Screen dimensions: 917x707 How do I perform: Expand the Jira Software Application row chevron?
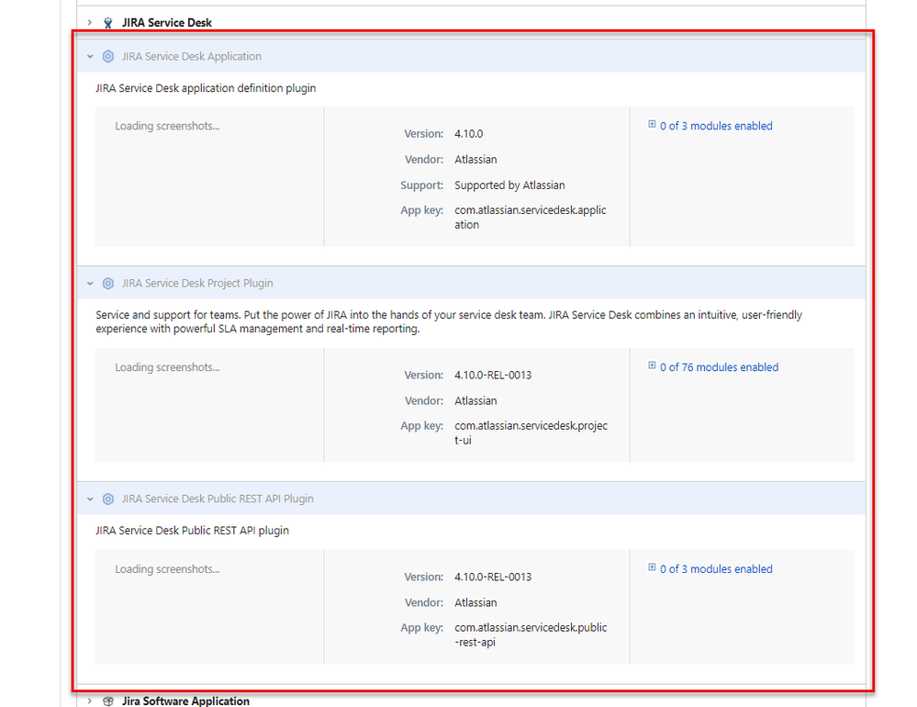coord(89,701)
